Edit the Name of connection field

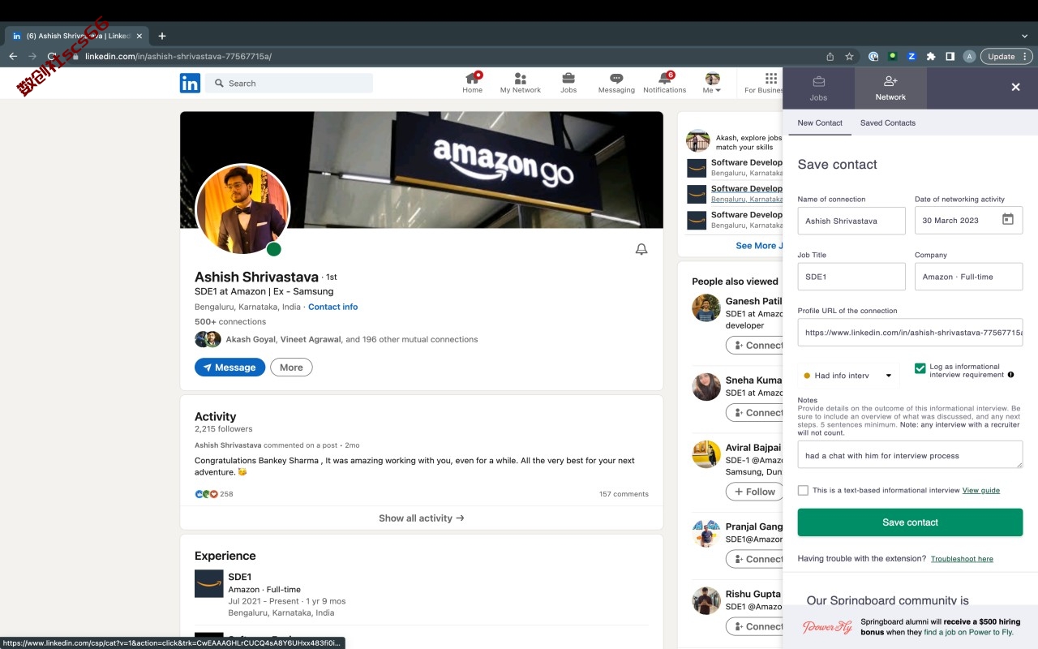(x=851, y=221)
